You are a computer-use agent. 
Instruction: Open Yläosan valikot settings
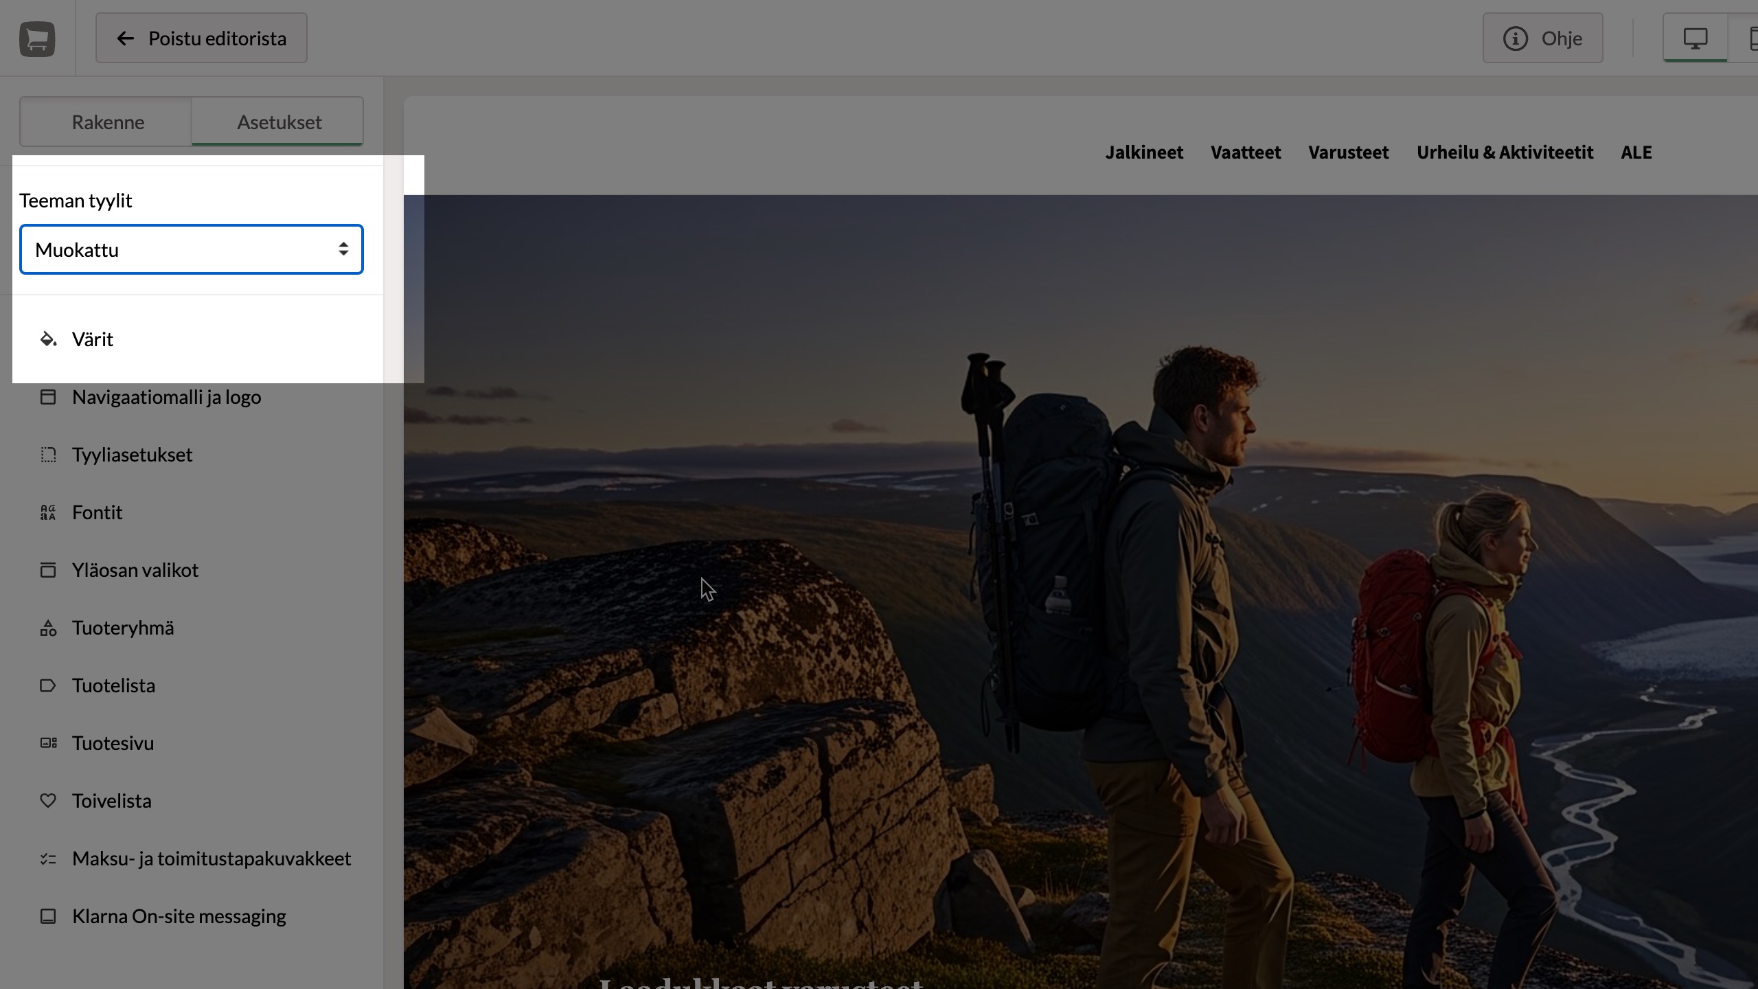(135, 570)
